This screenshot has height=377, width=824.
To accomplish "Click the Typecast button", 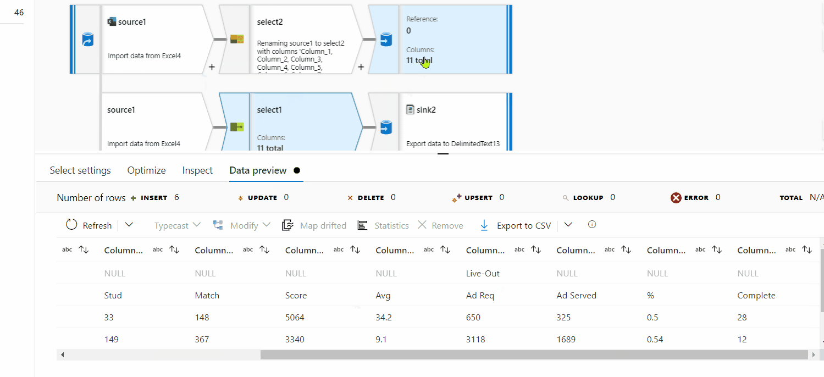I will pyautogui.click(x=172, y=225).
